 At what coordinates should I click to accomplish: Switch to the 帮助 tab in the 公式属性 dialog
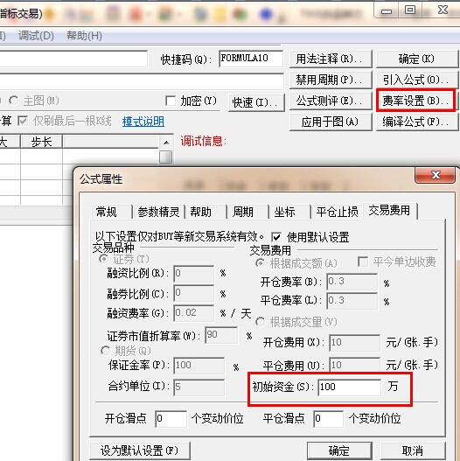point(201,212)
